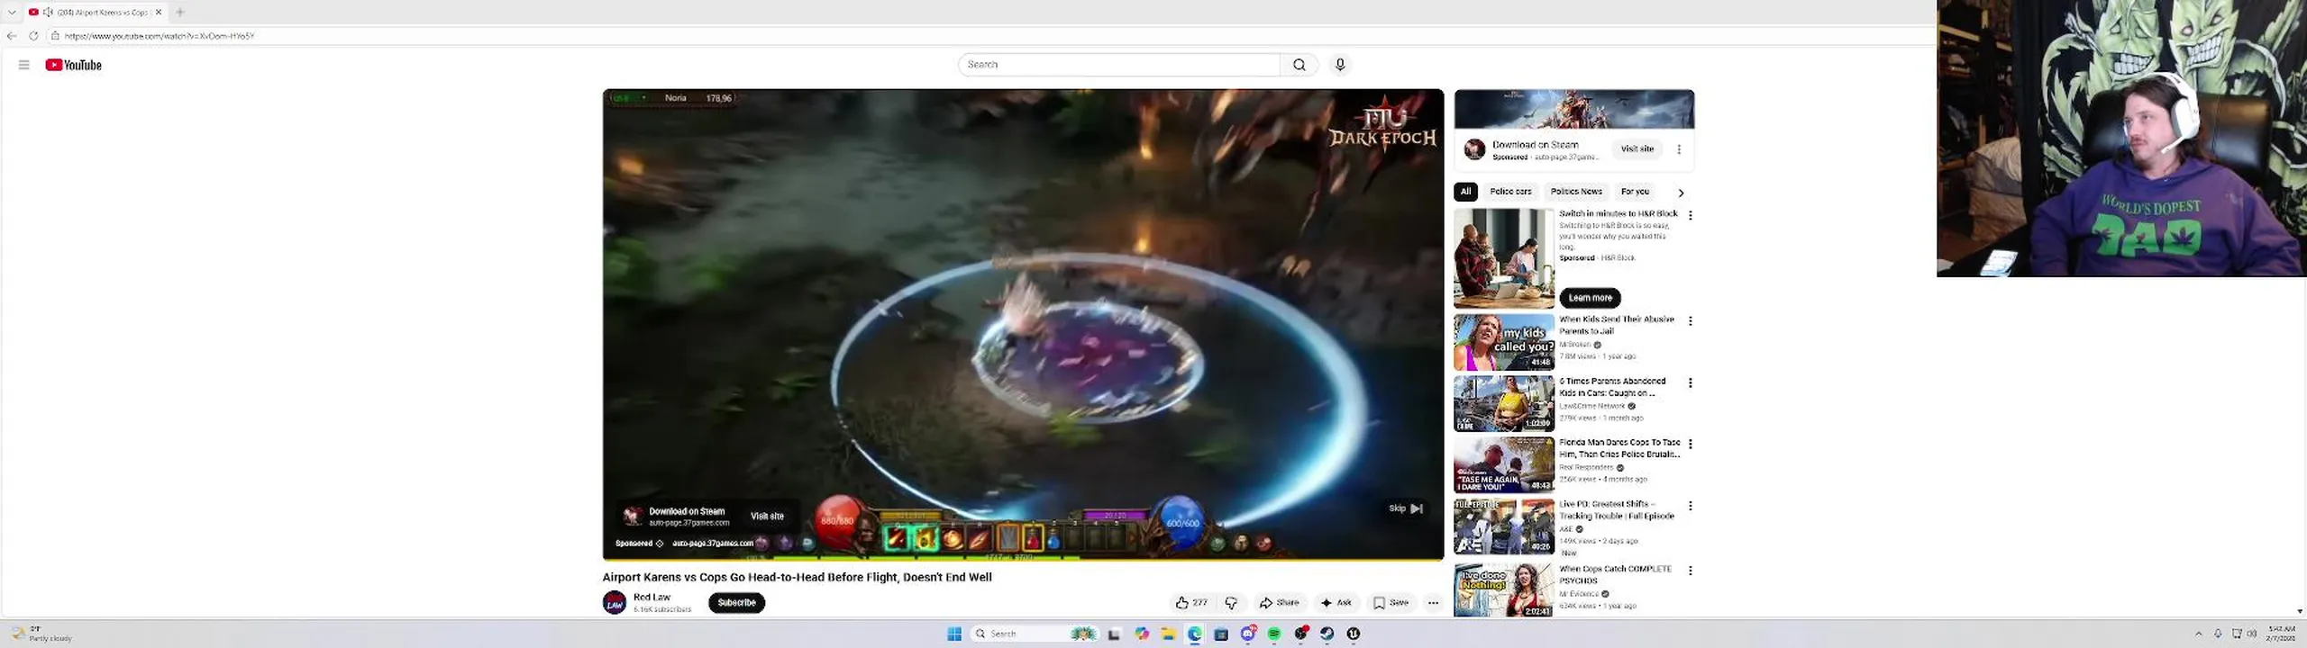Open Steam from the taskbar
The image size is (2307, 648).
(x=1327, y=634)
